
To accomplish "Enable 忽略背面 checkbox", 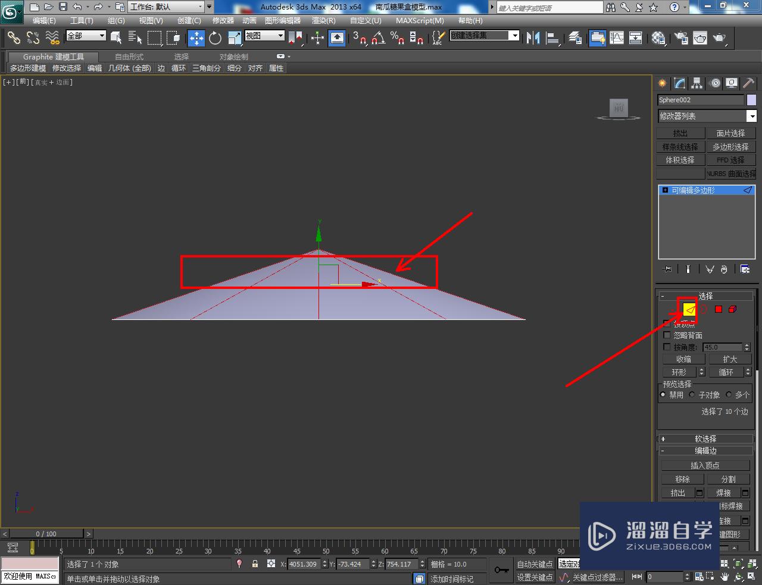I will tap(667, 335).
